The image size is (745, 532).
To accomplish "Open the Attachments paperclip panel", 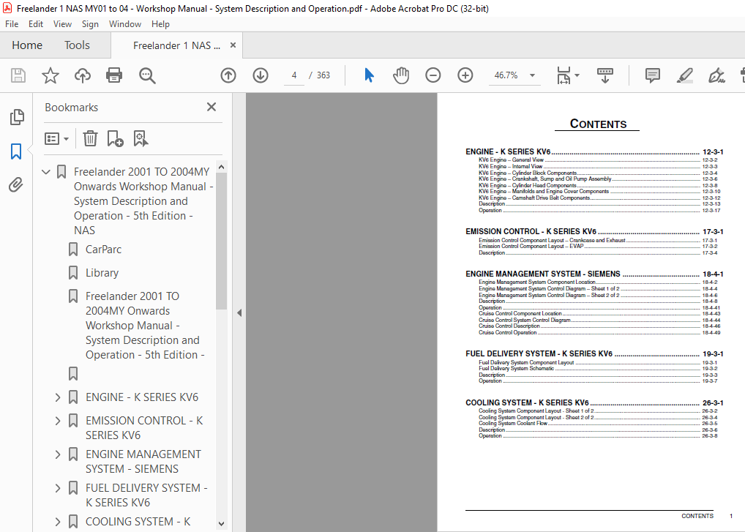I will 16,185.
